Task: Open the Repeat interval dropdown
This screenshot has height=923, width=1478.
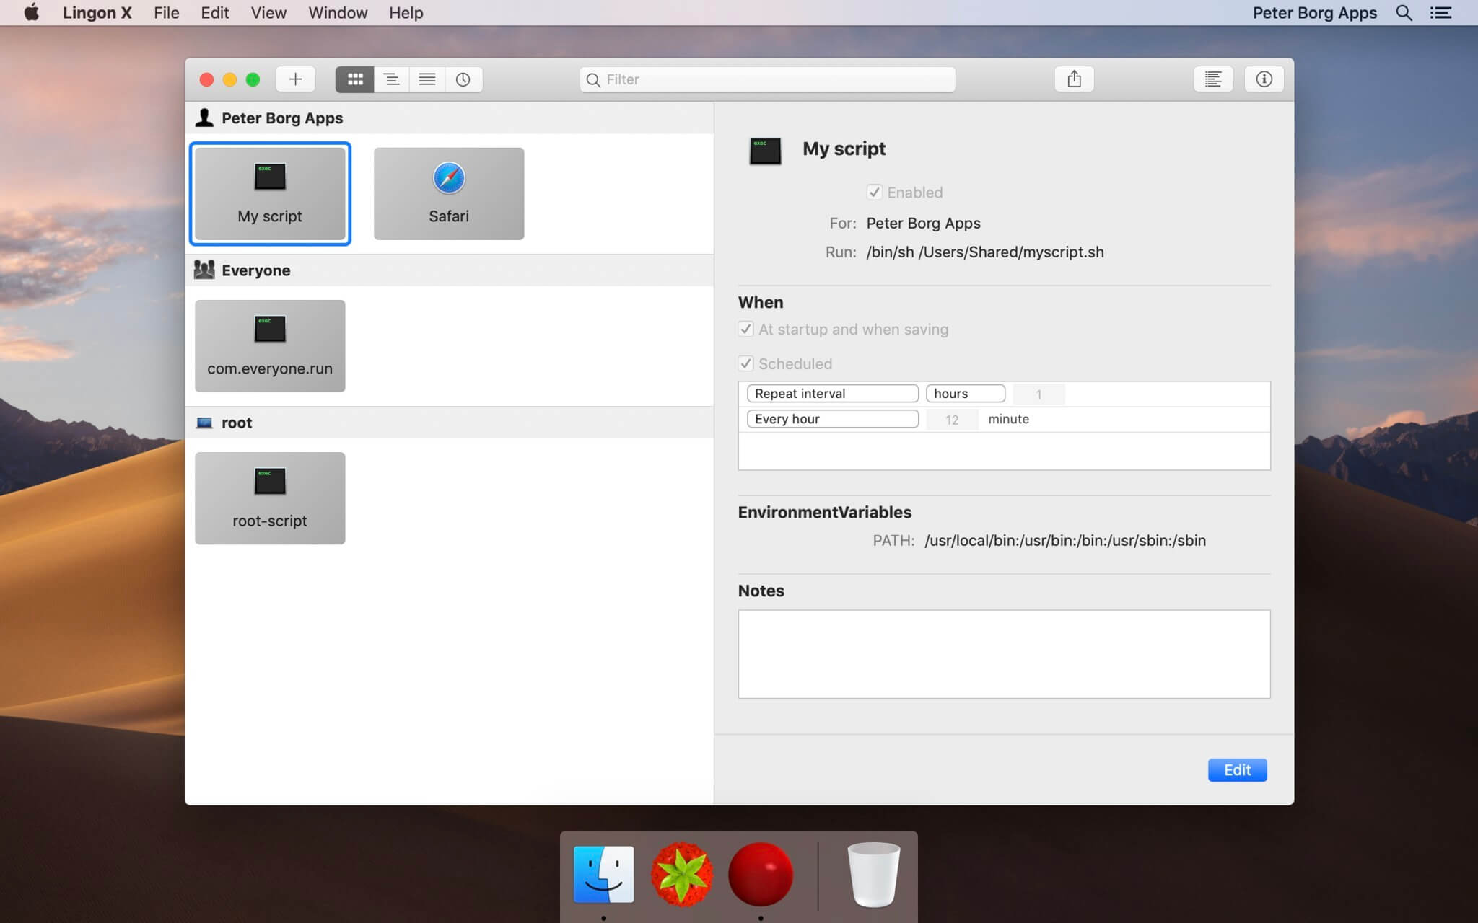Action: click(x=832, y=393)
